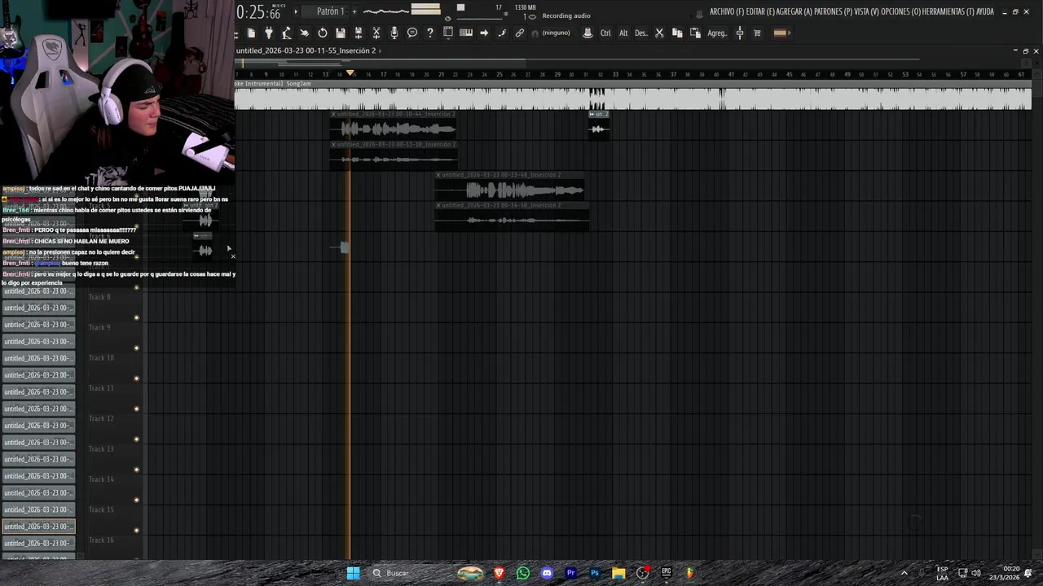Click the undo history circular arrow icon
Viewport: 1043px width, 586px height.
point(323,33)
